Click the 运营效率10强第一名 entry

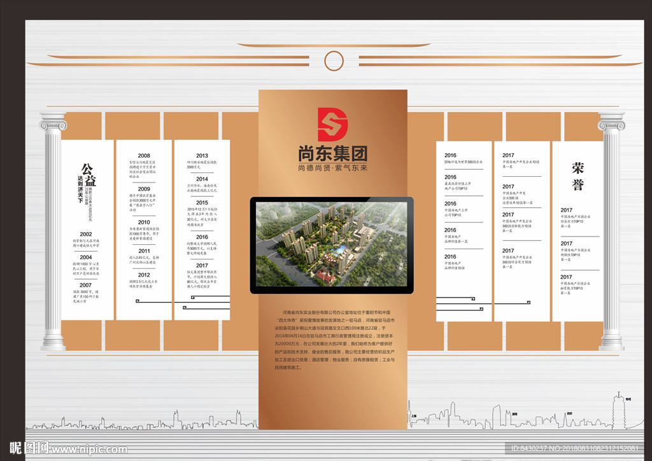(517, 198)
